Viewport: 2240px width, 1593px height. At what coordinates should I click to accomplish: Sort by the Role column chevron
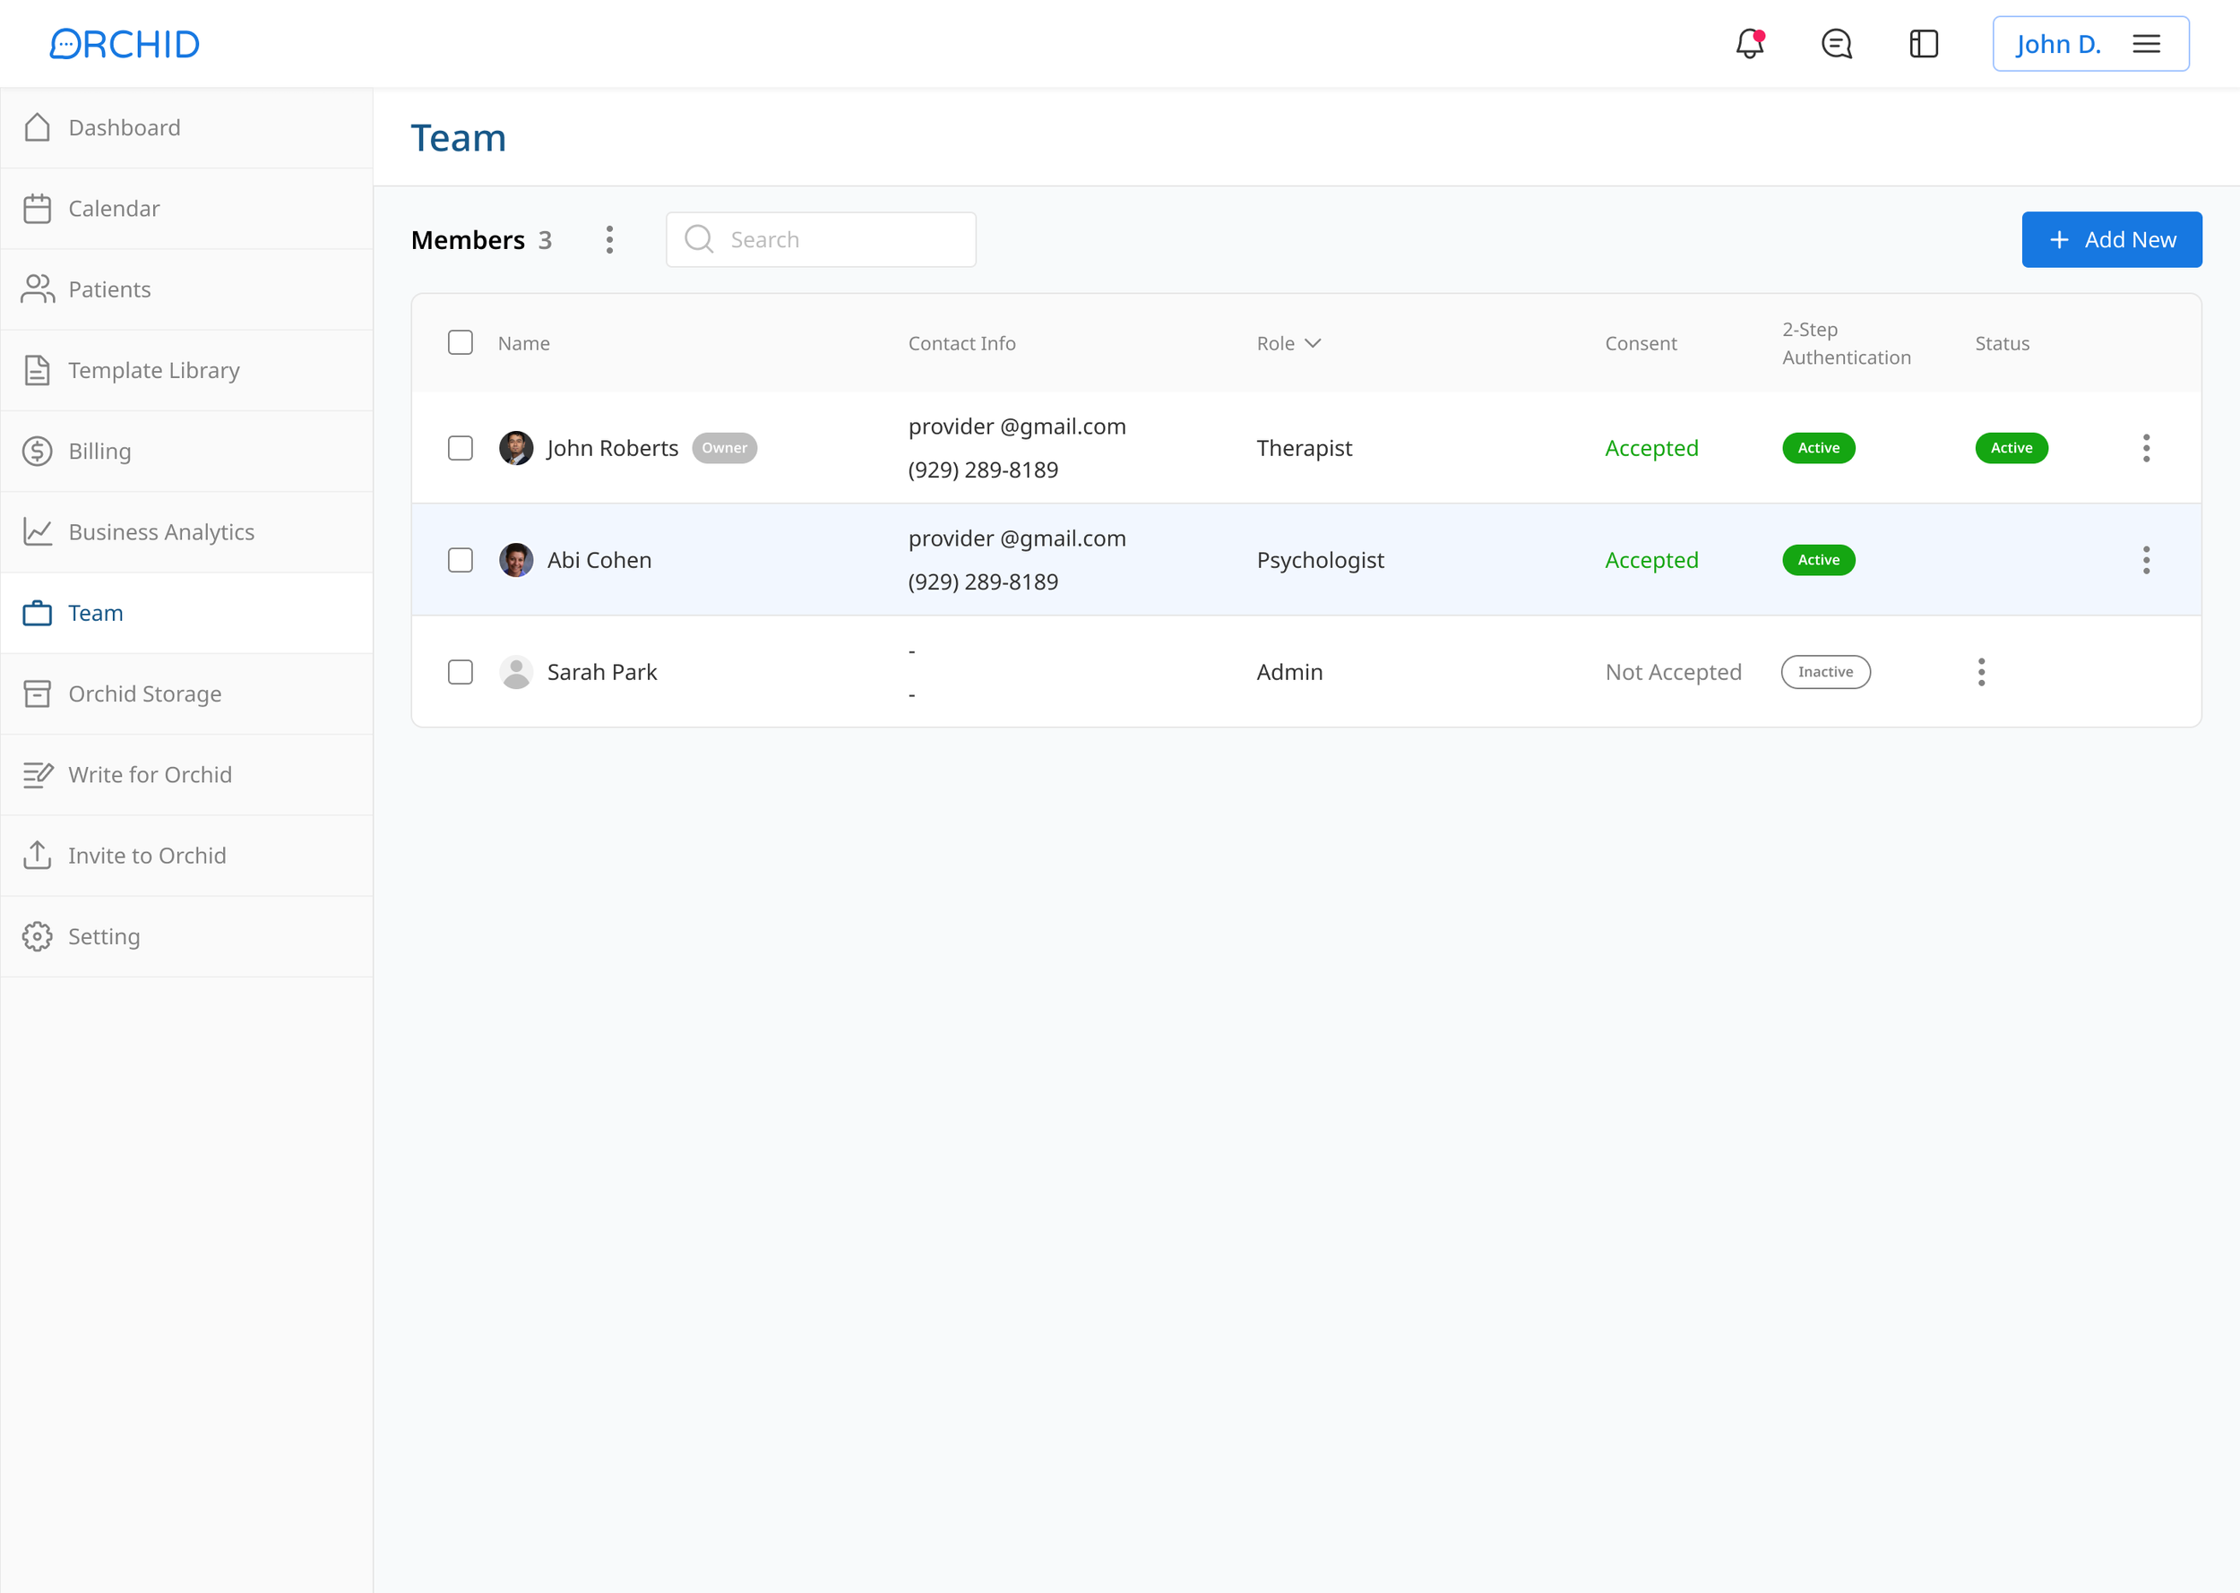(x=1314, y=343)
